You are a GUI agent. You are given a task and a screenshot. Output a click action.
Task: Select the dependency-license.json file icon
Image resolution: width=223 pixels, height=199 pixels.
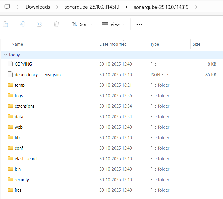pos(10,74)
